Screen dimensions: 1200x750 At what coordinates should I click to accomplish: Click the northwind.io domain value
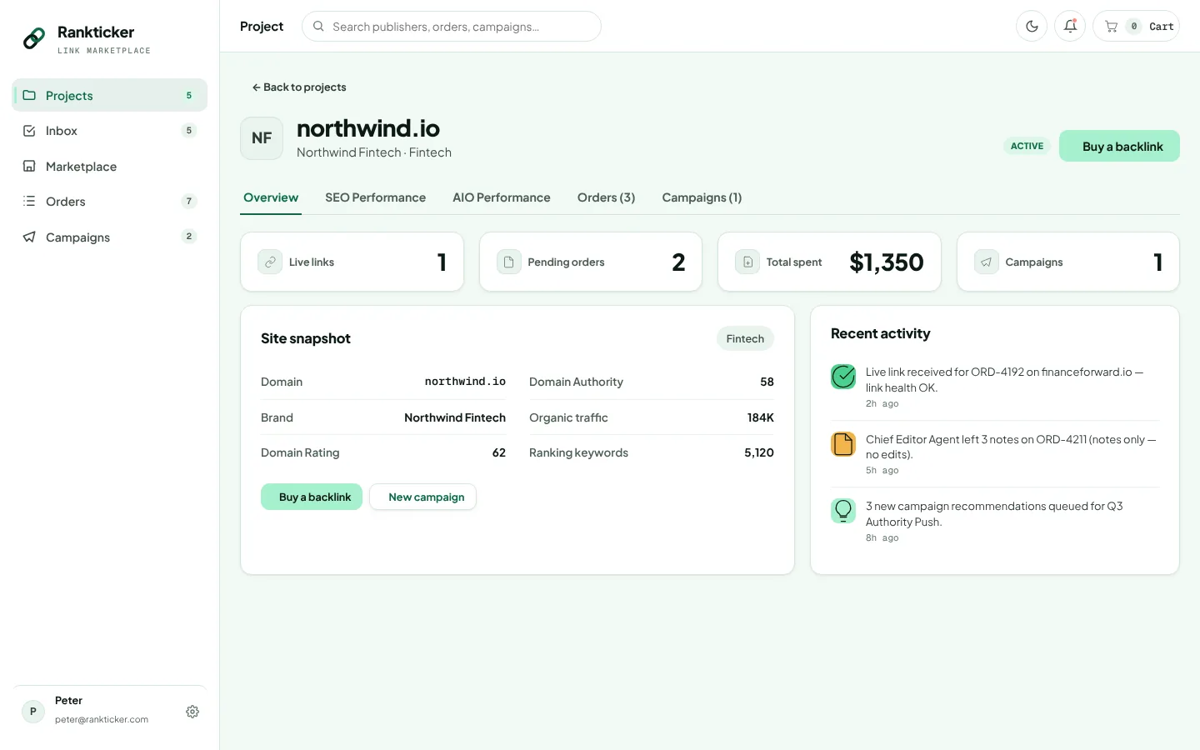[465, 382]
